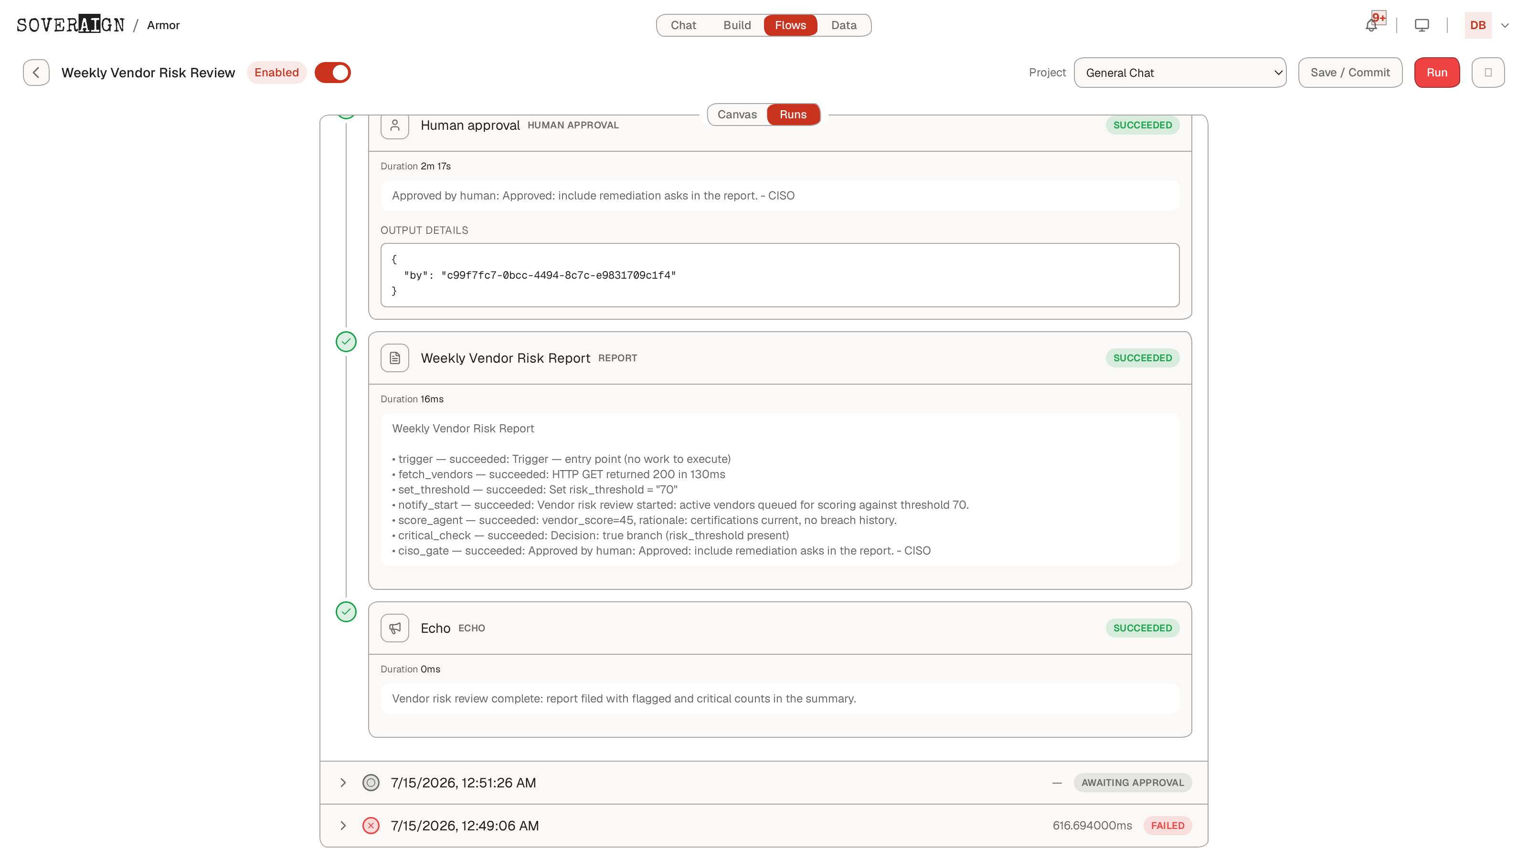Click the AWAITING APPROVAL badge
Screen dimensions: 1528x859
[1132, 783]
